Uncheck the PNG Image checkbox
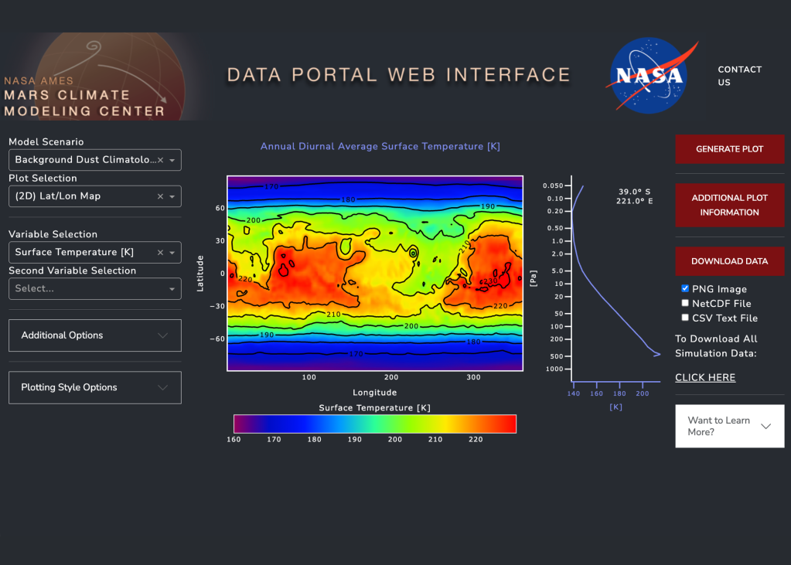 click(685, 288)
